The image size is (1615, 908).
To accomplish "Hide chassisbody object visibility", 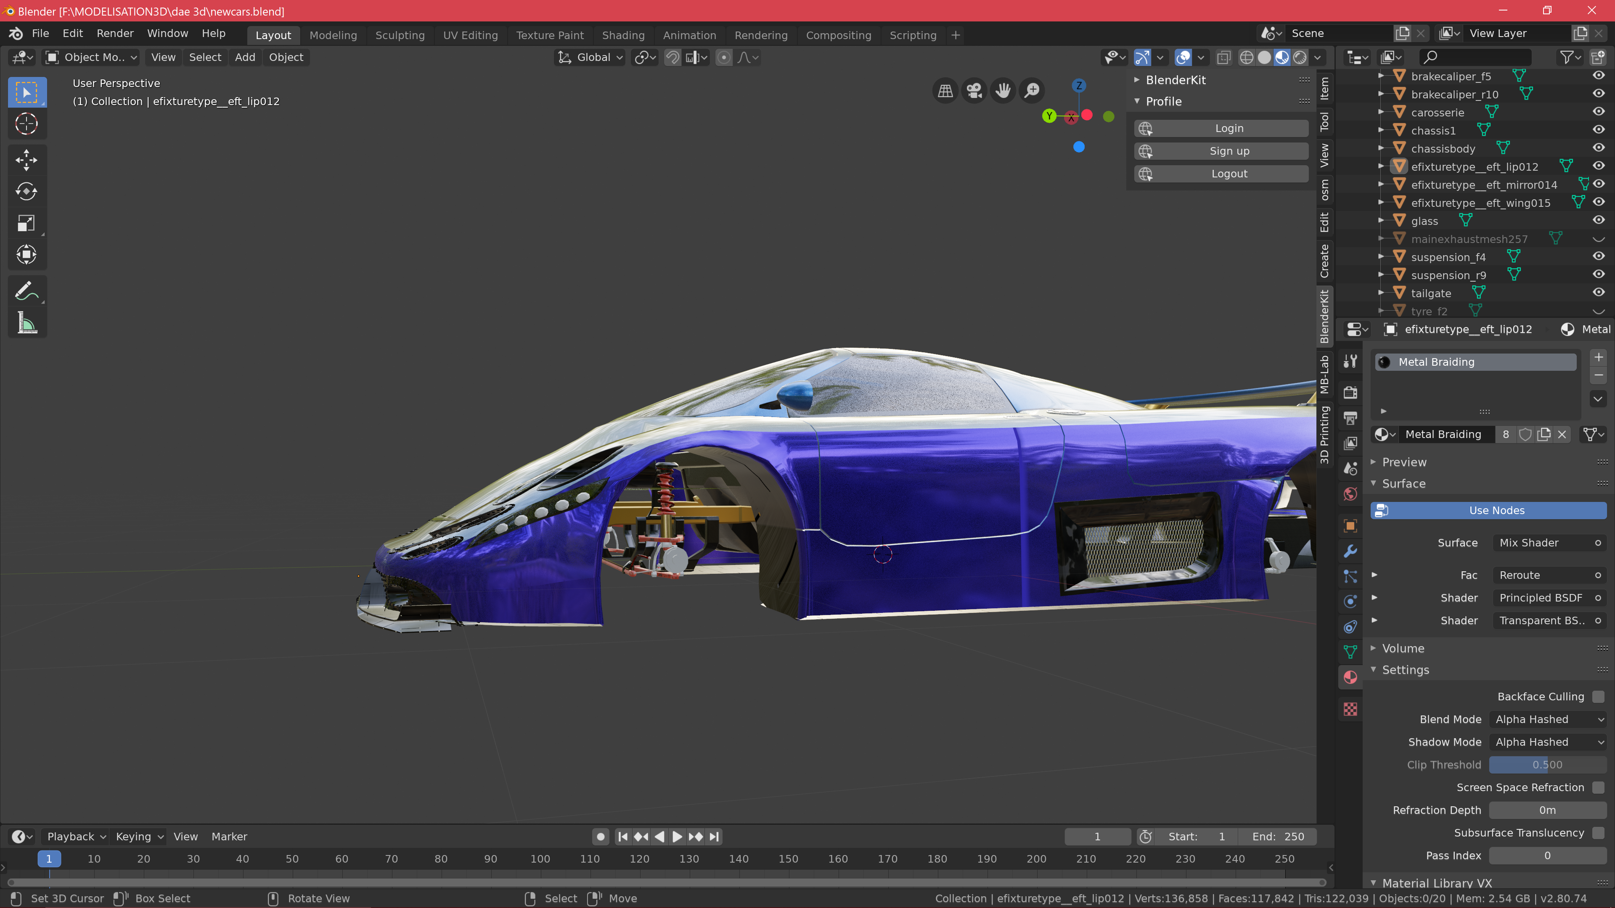I will coord(1598,148).
